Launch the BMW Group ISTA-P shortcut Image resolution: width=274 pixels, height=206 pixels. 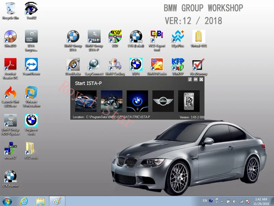click(x=94, y=36)
